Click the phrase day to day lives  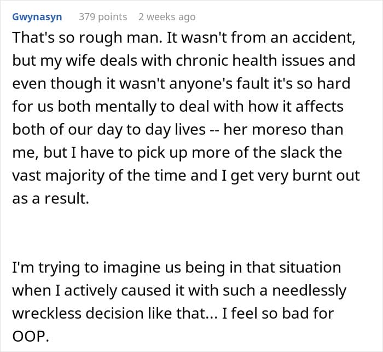point(151,130)
